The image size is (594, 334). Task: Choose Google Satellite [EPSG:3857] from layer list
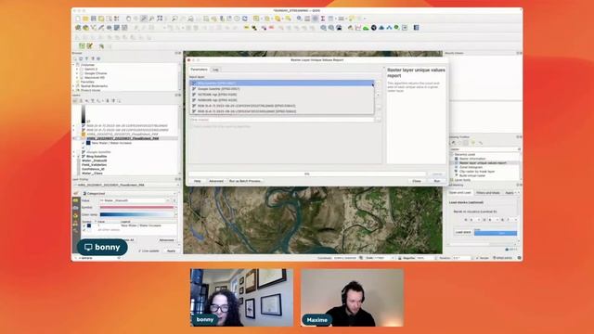pyautogui.click(x=282, y=89)
